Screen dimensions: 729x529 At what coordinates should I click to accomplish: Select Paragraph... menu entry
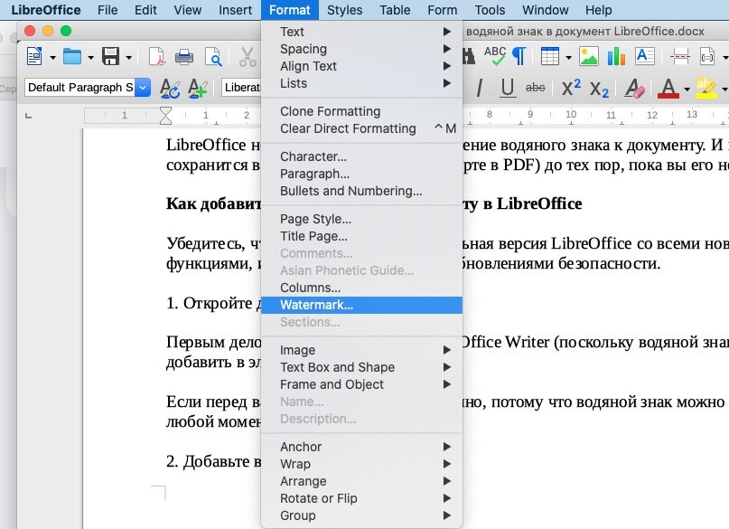point(361,174)
